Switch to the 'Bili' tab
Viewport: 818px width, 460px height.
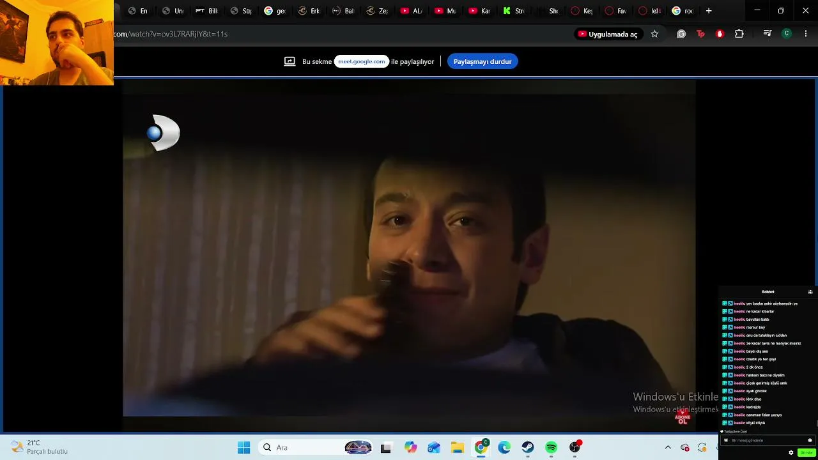point(206,11)
